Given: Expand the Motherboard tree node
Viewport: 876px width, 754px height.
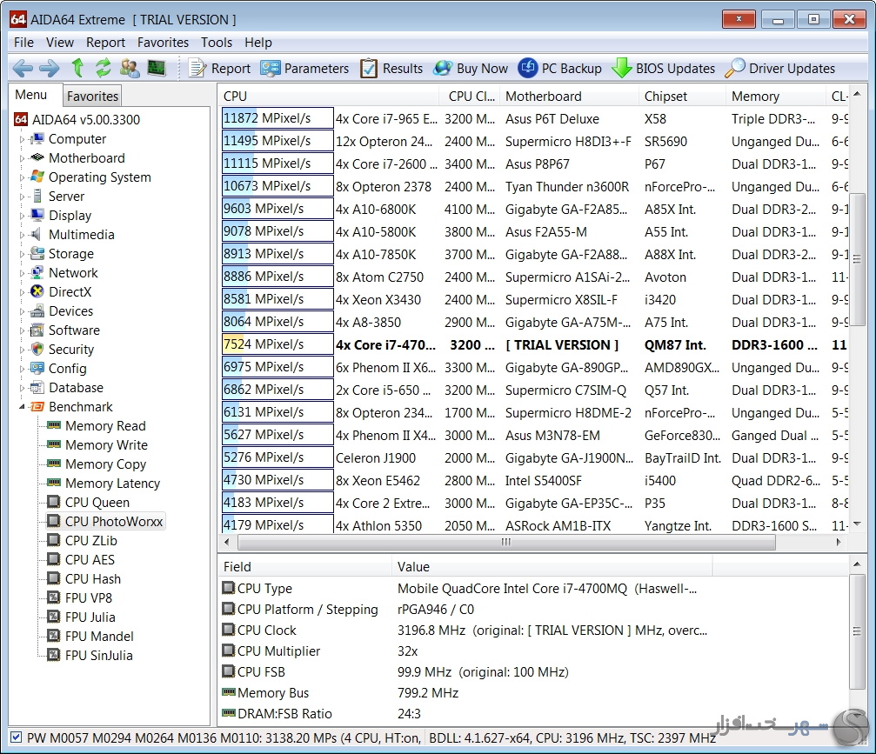Looking at the screenshot, I should (x=22, y=158).
